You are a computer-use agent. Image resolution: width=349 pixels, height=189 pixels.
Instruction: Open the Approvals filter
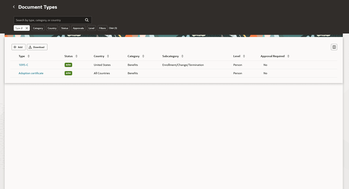(x=78, y=28)
